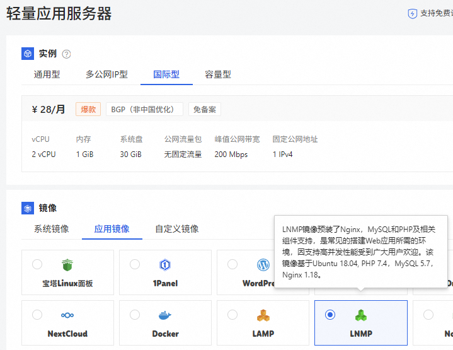
Task: Open the help question mark next to 实例
Action: (x=66, y=54)
